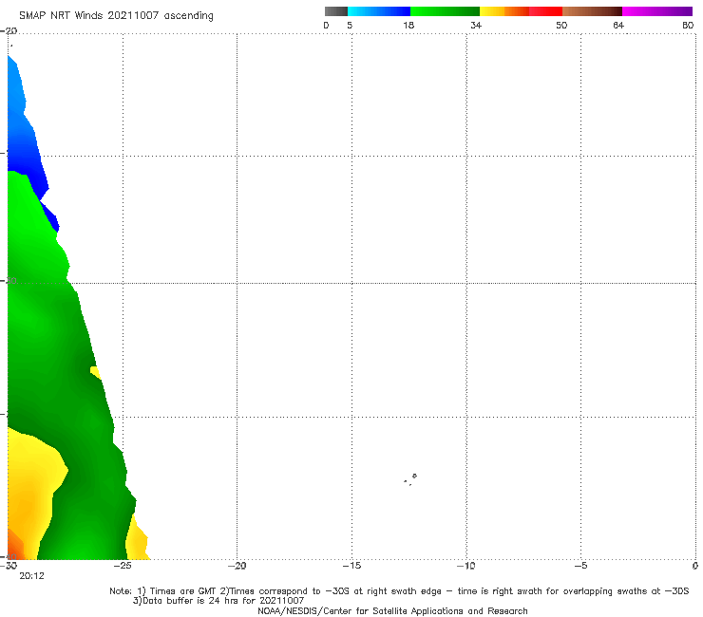Click the title 'SMAP NRT Winds 20211007 ascending'
The height and width of the screenshot is (617, 703).
click(x=116, y=16)
